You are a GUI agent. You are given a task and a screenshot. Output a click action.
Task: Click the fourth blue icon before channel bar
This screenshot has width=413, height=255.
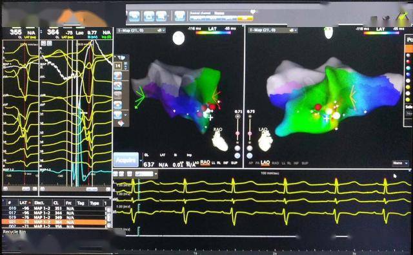point(179,16)
